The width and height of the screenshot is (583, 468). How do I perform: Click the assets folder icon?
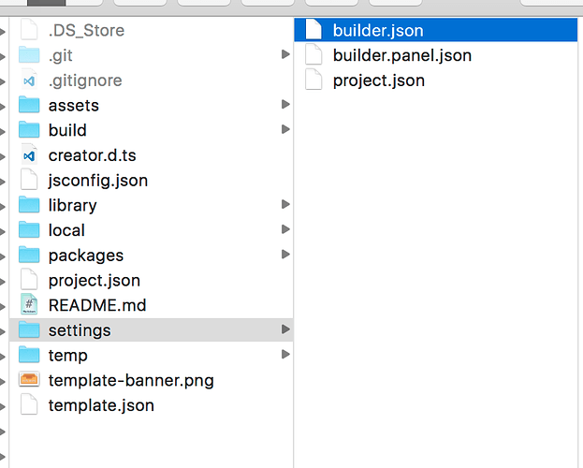point(29,106)
